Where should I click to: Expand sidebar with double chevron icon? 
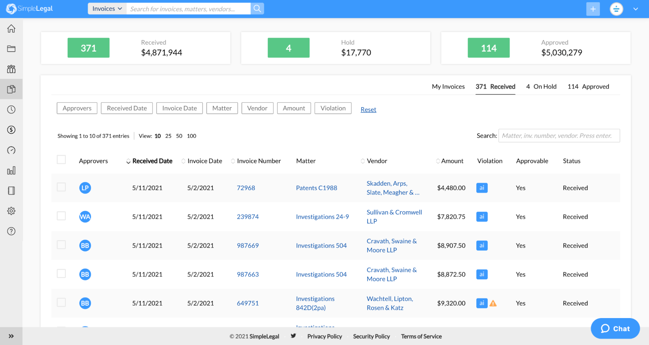click(11, 336)
